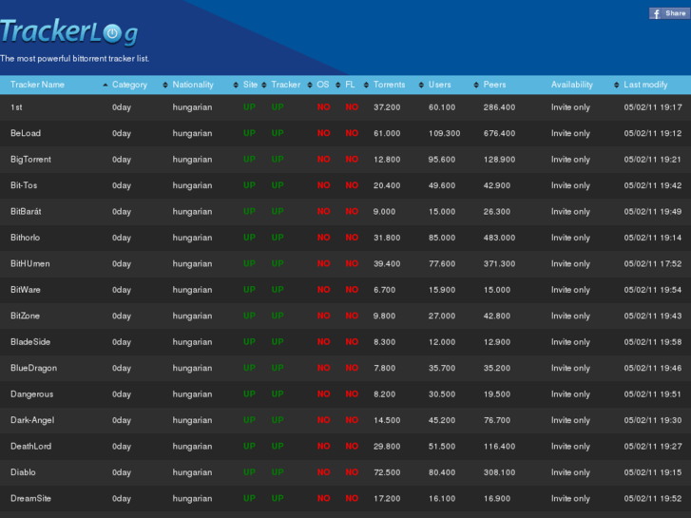Click the 0day category in 1st row
The height and width of the screenshot is (518, 691).
(x=122, y=107)
